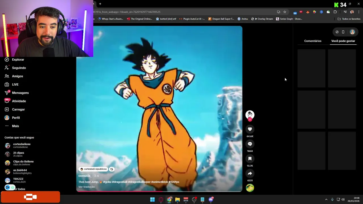Click the repost icon beside republicou label

tap(112, 169)
